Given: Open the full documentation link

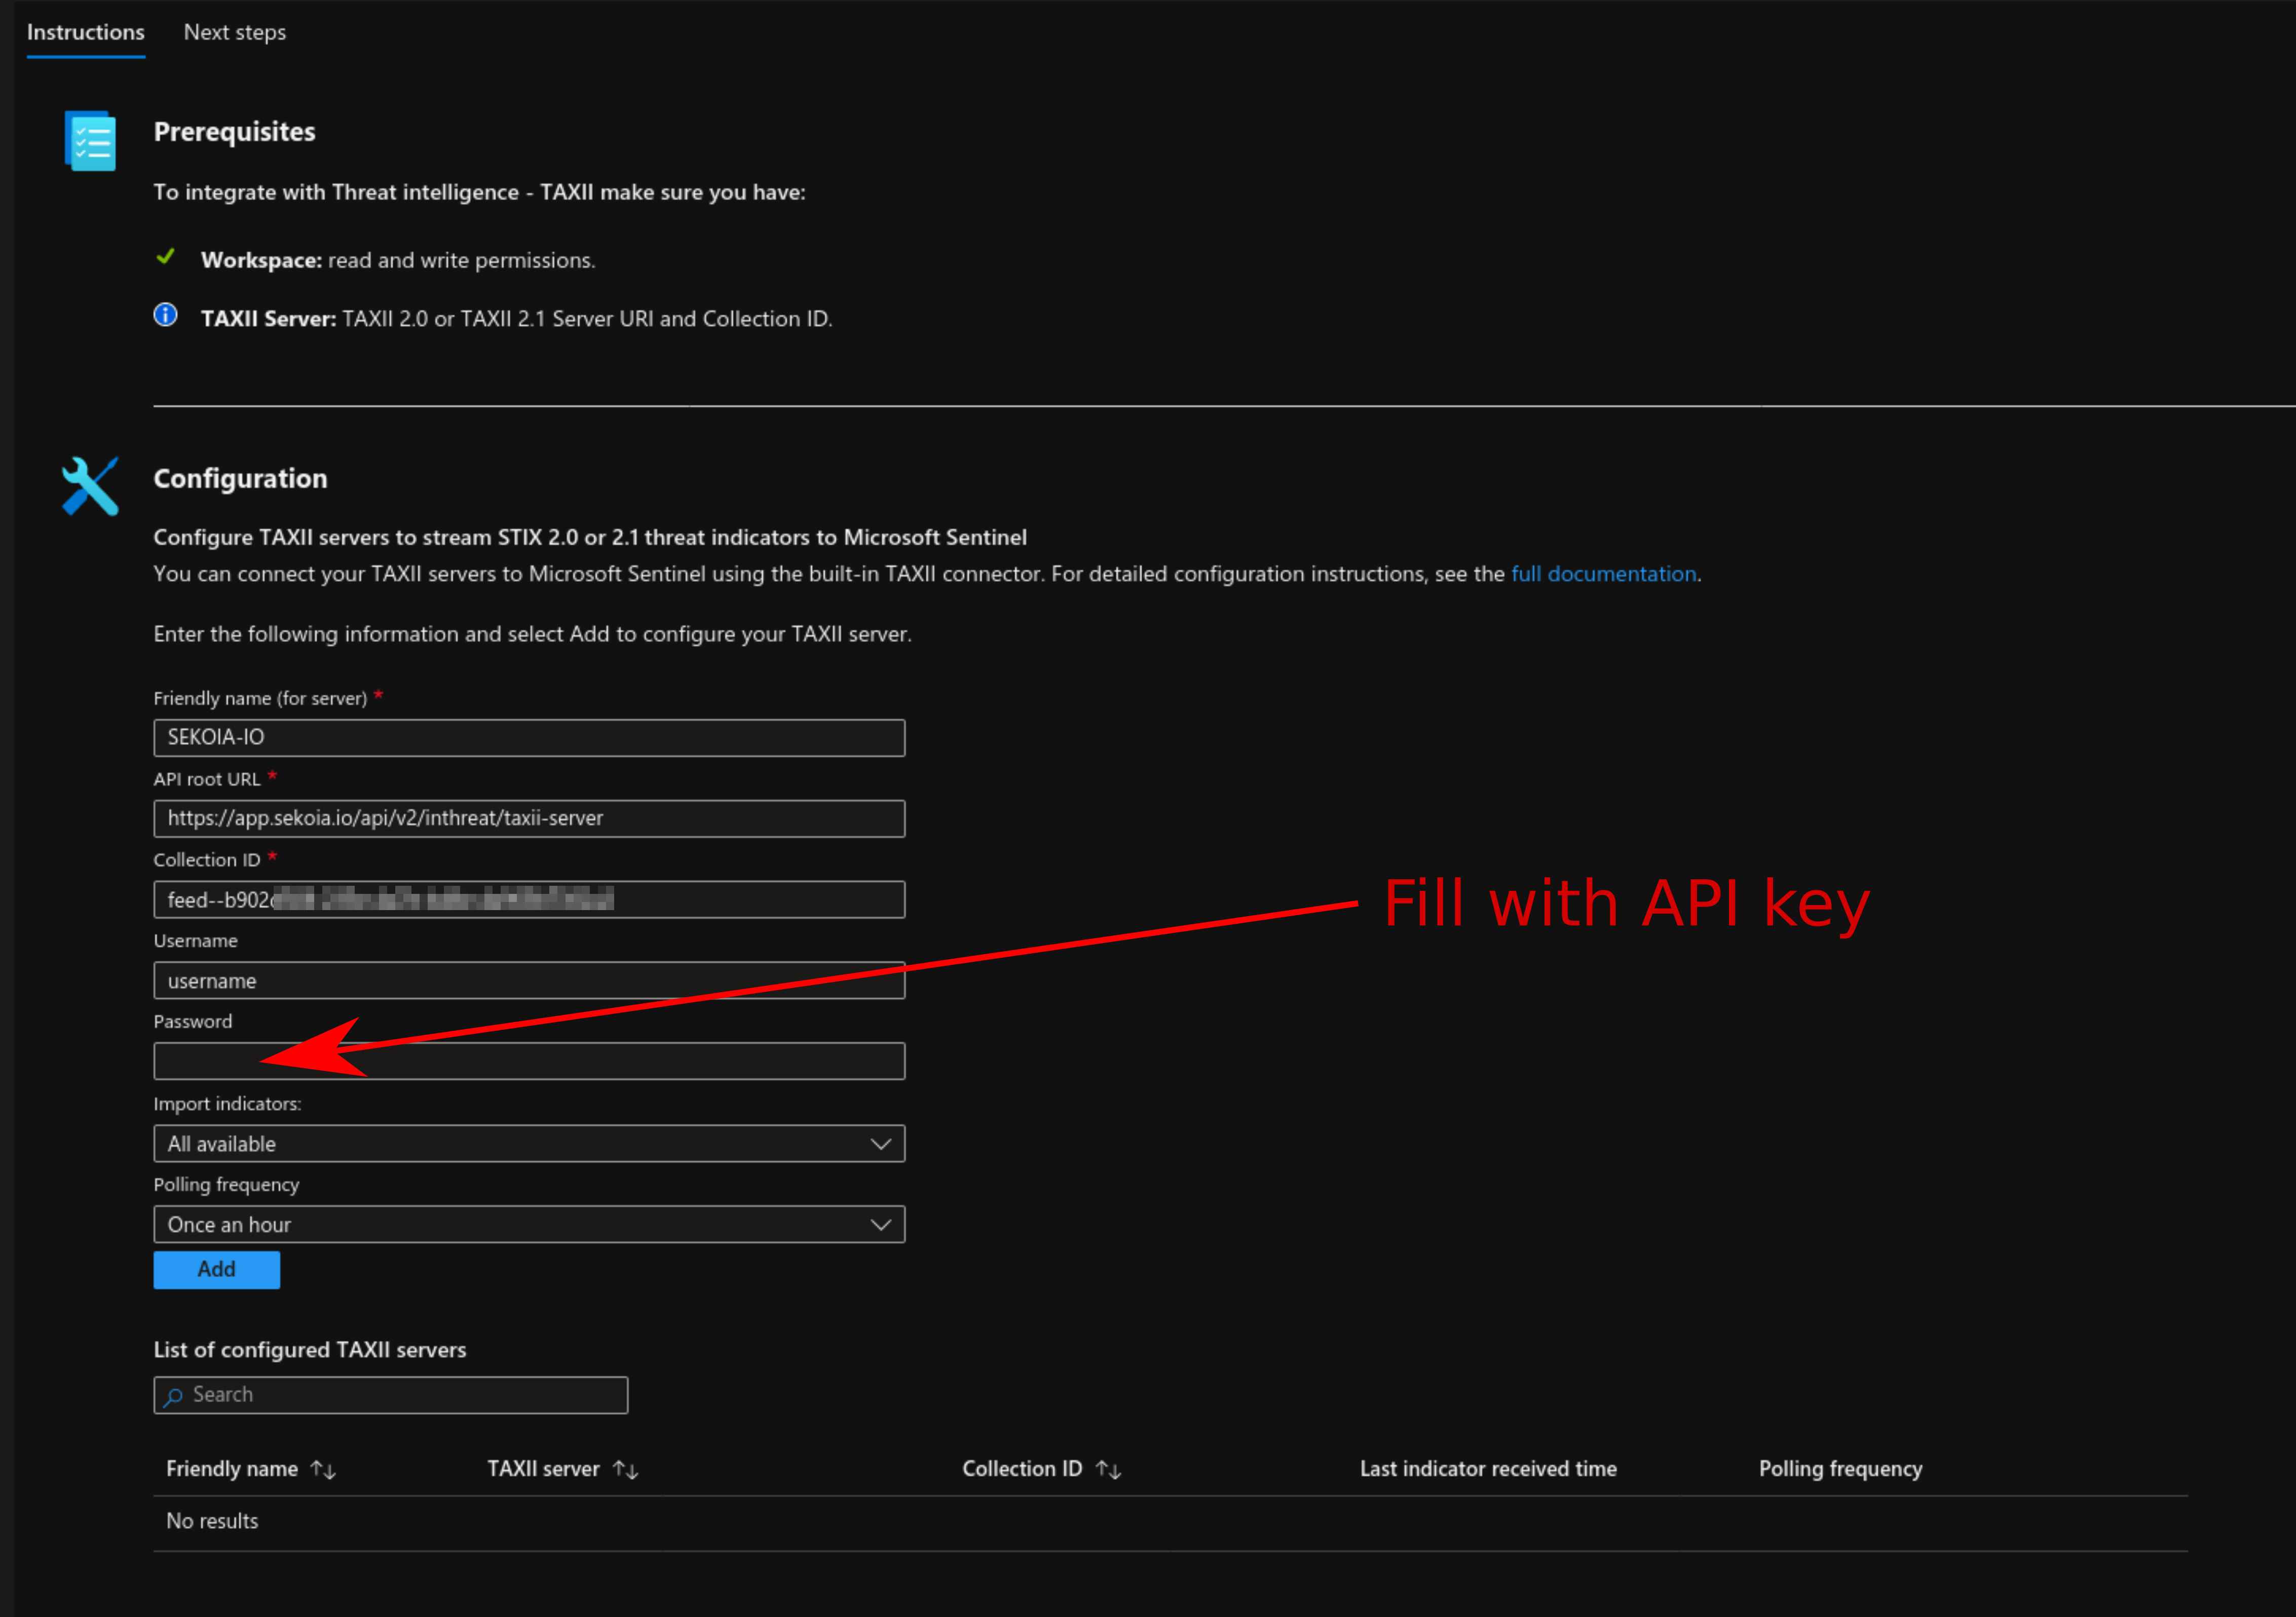Looking at the screenshot, I should point(1603,574).
